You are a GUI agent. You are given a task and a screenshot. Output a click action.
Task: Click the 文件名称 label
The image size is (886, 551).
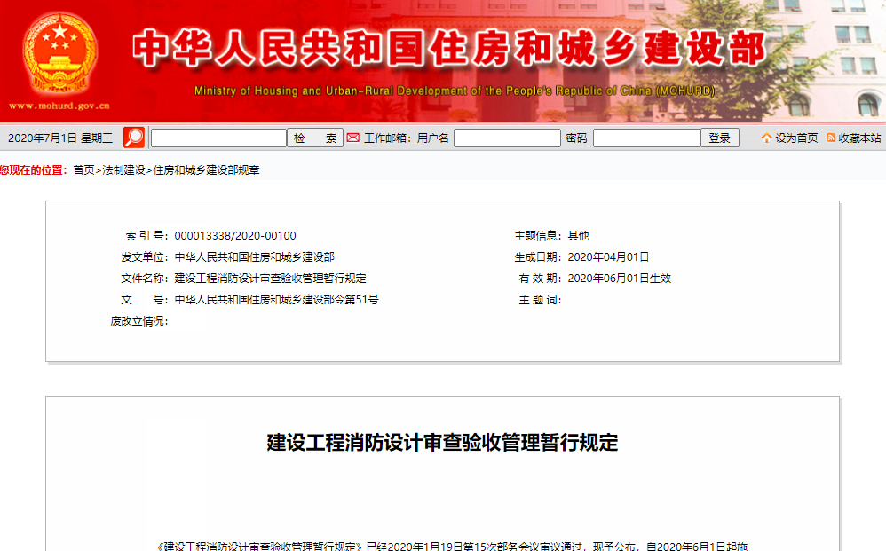click(x=144, y=279)
